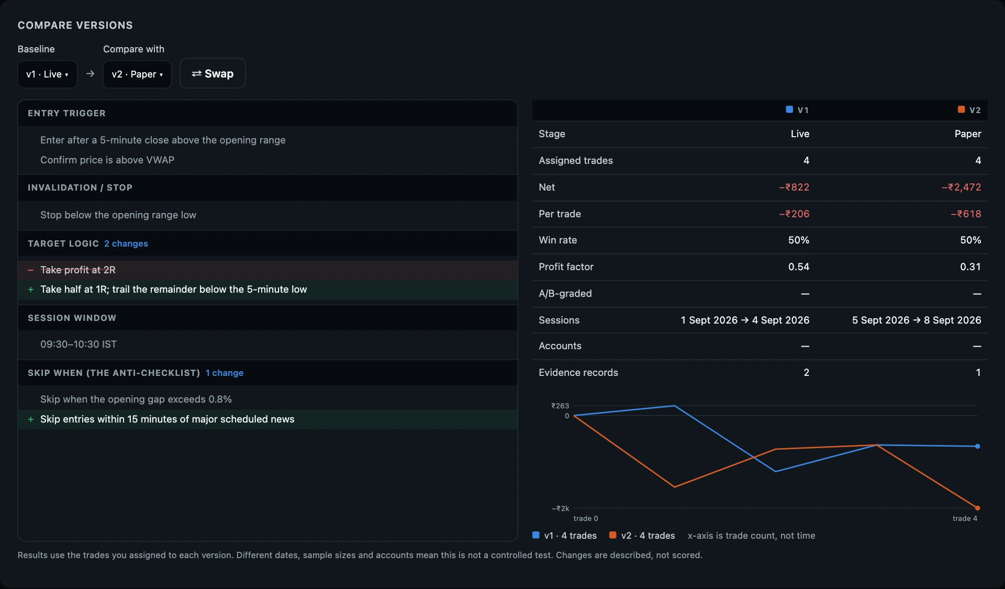The image size is (1005, 589).
Task: Click 'Skip when the opening gap exceeds 0.8%'
Action: [136, 399]
